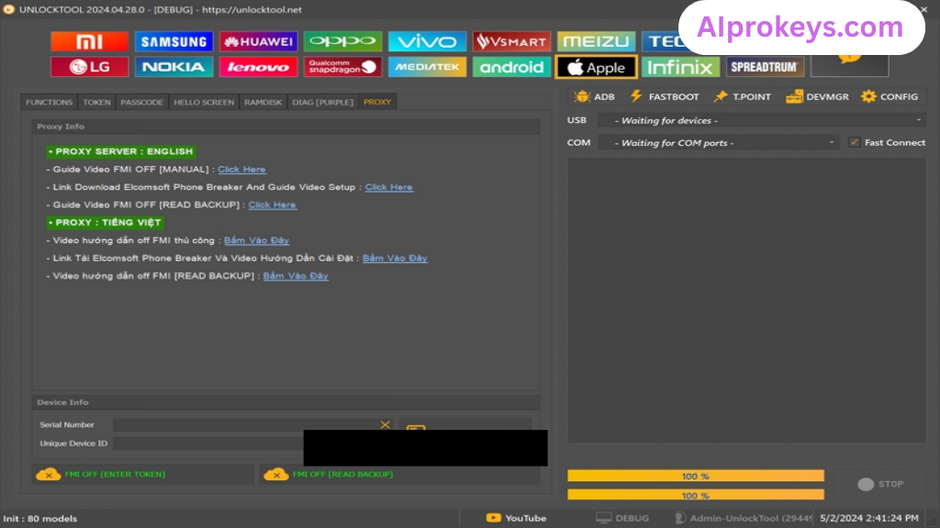940x528 pixels.
Task: Clear the Serial Number with X icon
Action: click(385, 424)
